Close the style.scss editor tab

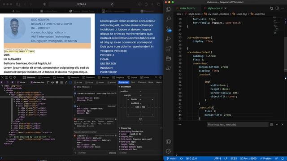226,8
